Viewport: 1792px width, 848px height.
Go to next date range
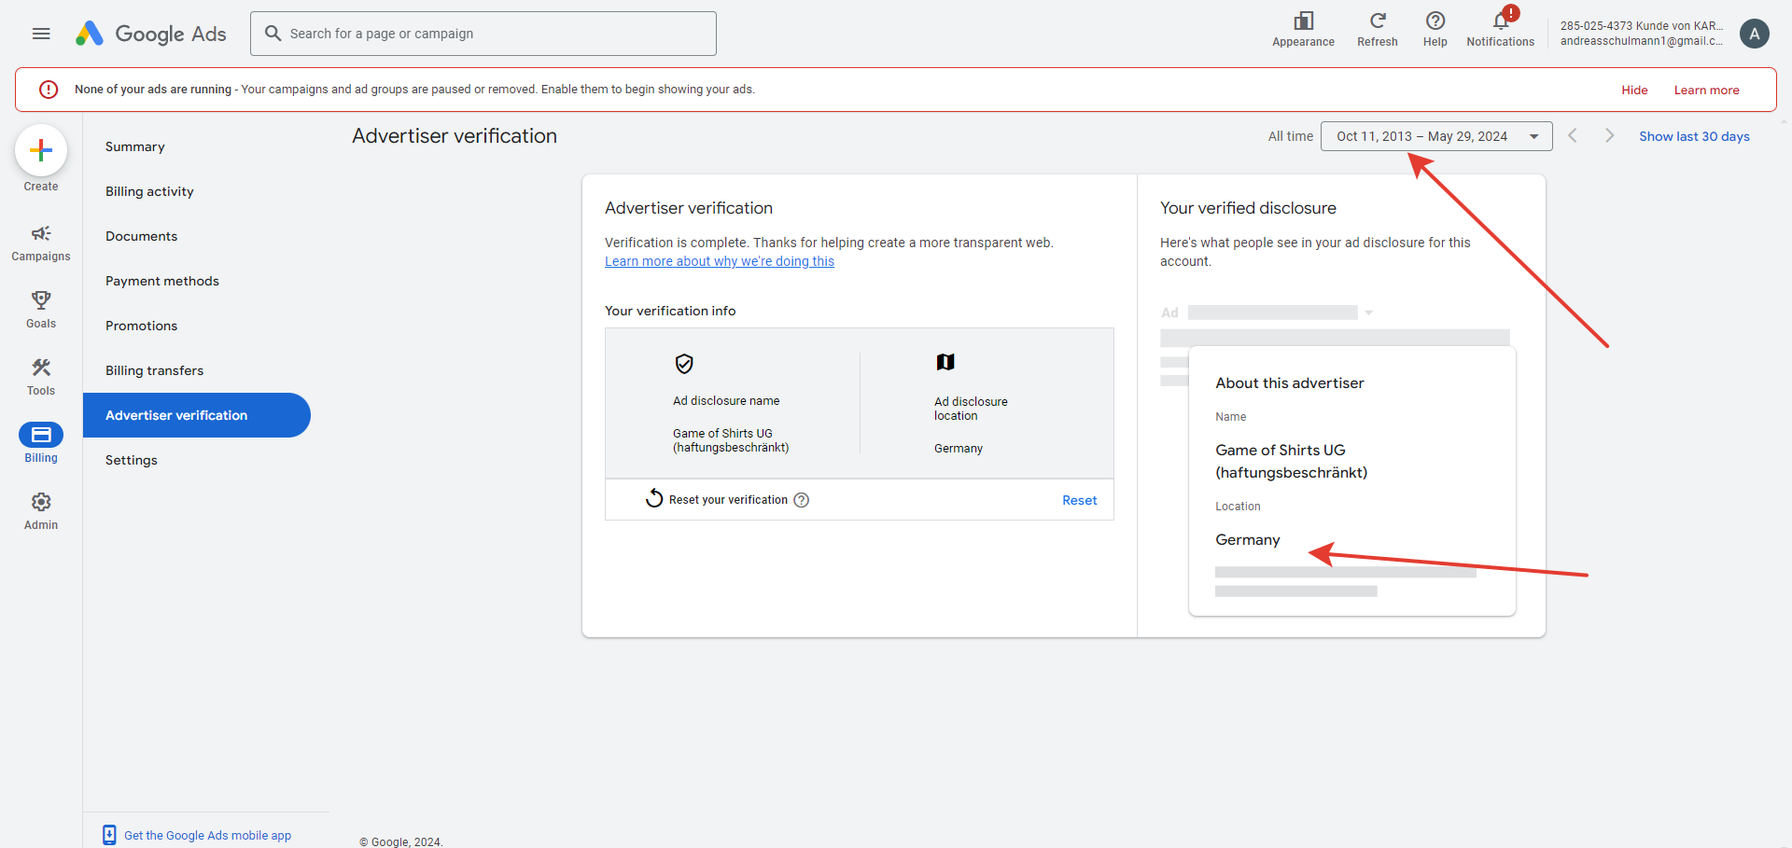click(x=1610, y=136)
